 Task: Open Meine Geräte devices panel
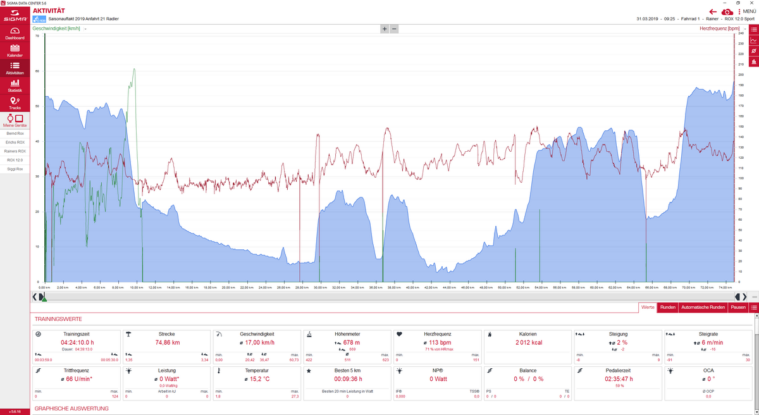(15, 120)
